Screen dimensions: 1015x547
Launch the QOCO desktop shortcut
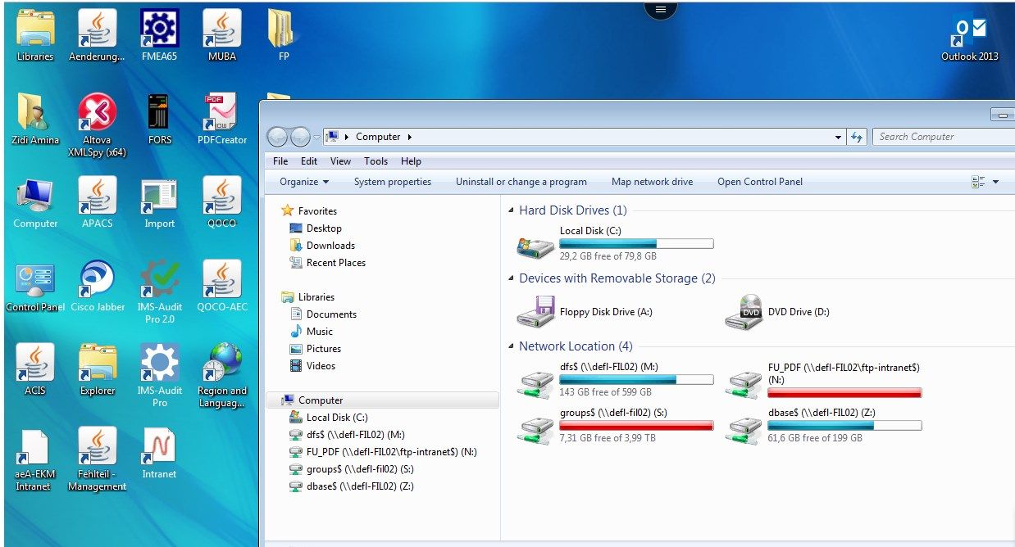pyautogui.click(x=222, y=203)
